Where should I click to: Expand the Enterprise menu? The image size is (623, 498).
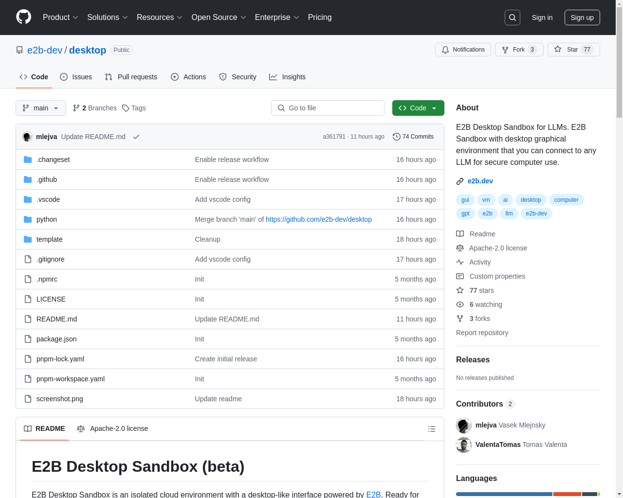coord(277,18)
